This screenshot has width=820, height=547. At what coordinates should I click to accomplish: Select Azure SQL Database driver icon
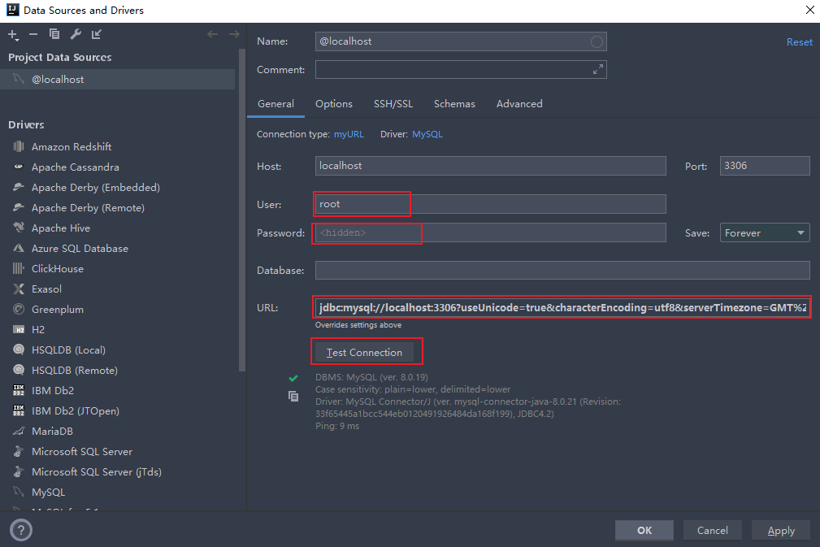click(19, 248)
